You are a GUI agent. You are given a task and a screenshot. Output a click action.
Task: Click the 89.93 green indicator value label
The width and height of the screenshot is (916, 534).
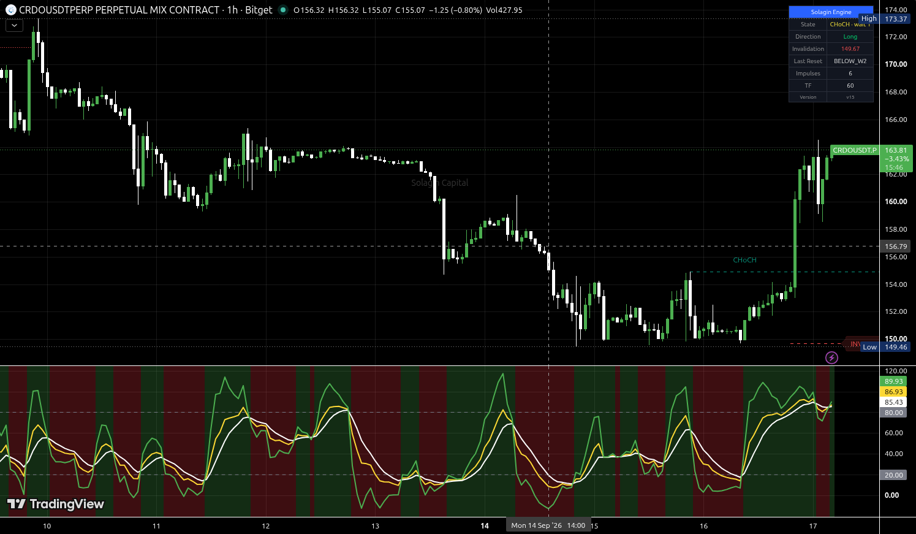(894, 381)
